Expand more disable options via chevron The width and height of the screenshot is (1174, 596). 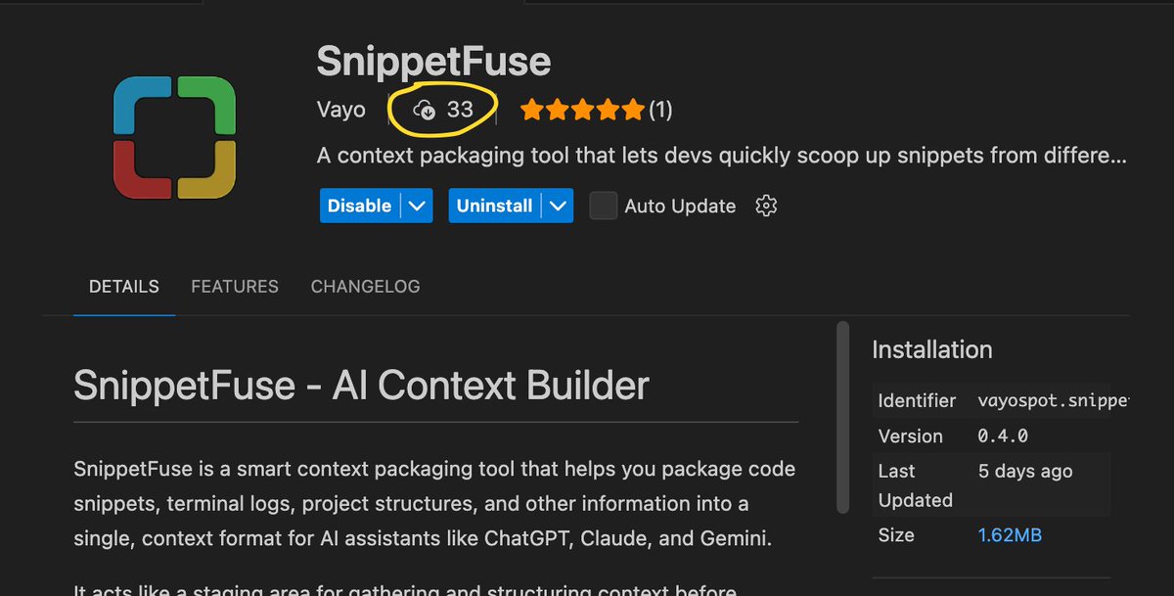(419, 206)
